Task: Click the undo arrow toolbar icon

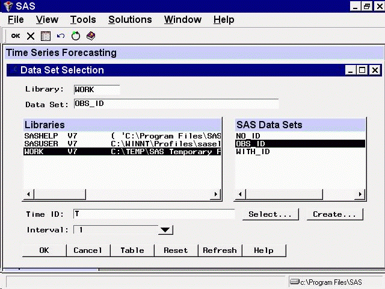Action: tap(61, 36)
